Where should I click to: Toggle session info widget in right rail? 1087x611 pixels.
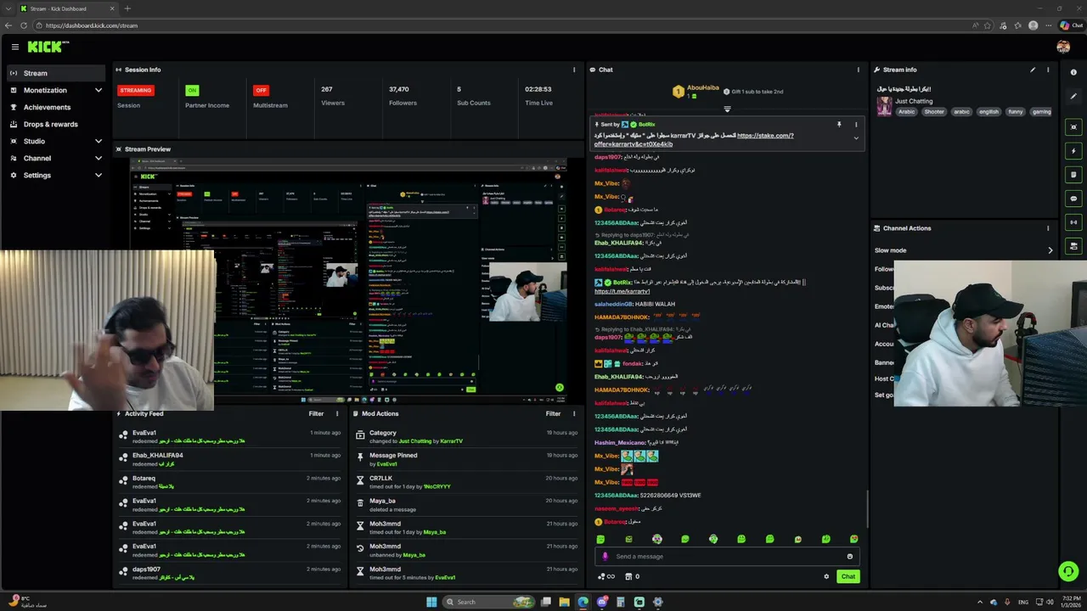coord(1073,222)
